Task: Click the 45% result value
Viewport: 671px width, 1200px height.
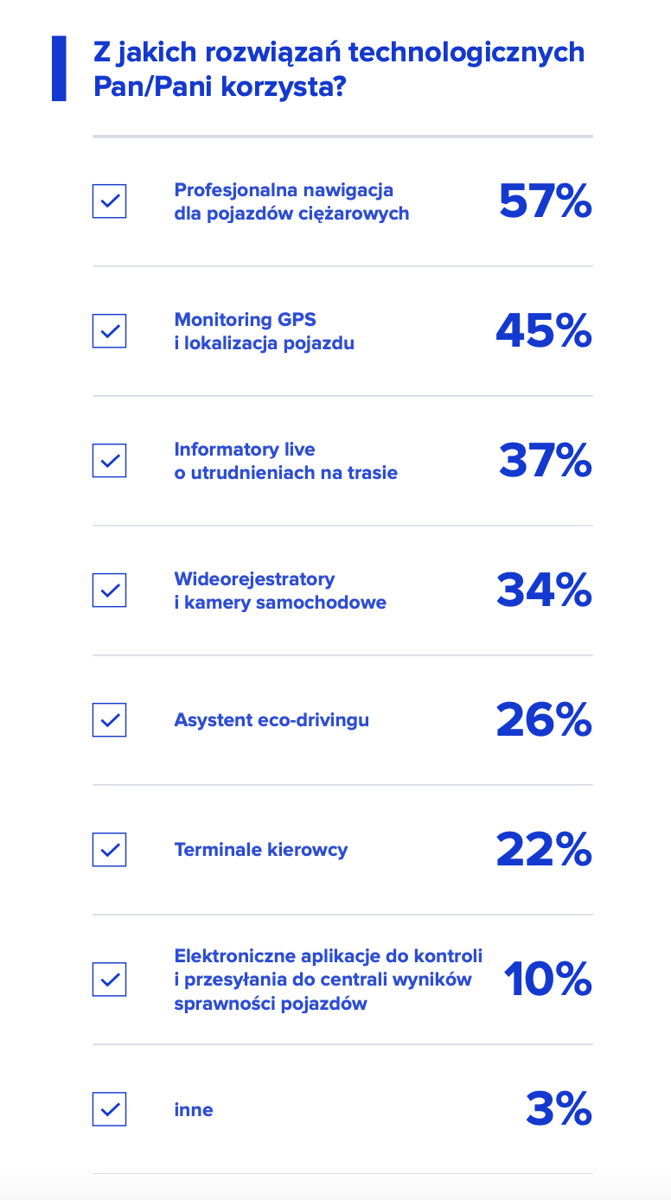Action: click(543, 331)
